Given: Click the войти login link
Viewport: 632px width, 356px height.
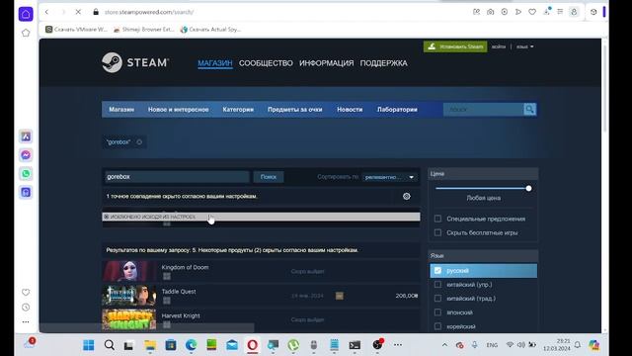Looking at the screenshot, I should 499,46.
